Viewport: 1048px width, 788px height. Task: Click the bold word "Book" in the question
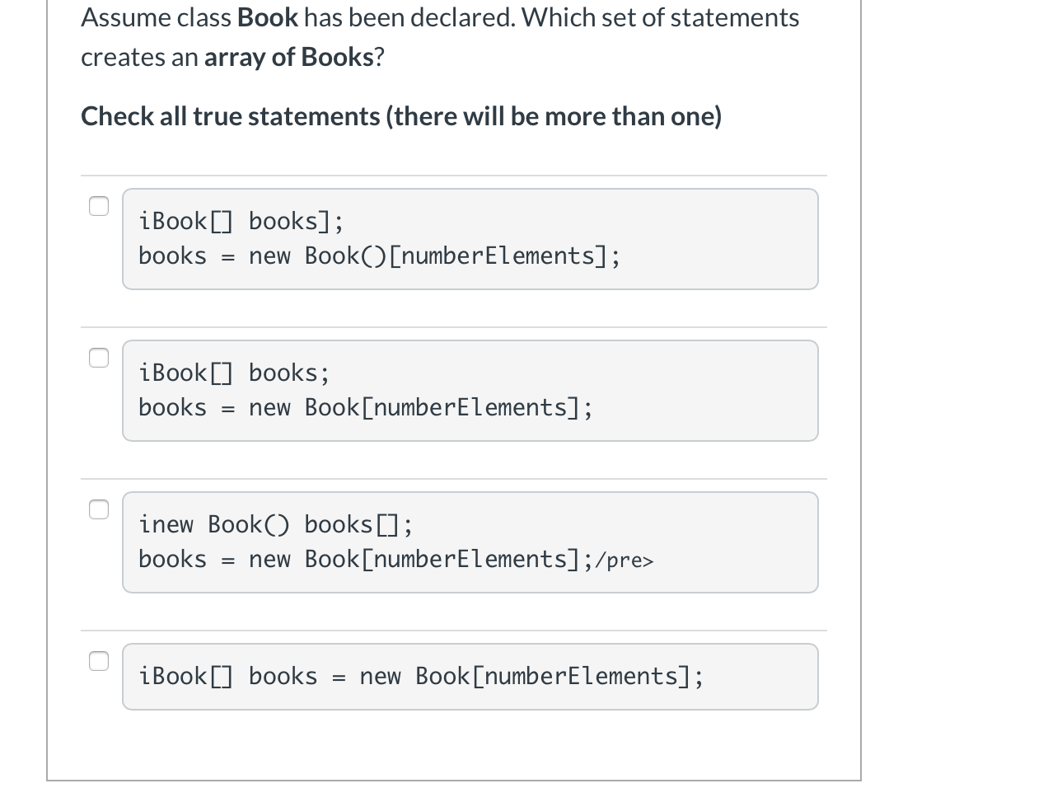(x=267, y=16)
